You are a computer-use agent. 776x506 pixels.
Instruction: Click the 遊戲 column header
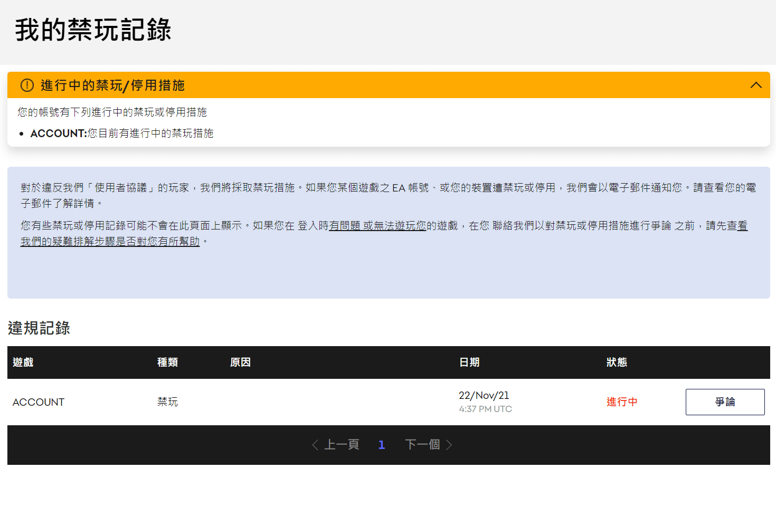(23, 362)
